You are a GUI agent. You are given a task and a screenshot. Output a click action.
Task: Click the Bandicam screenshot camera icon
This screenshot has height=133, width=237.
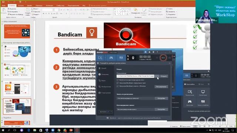[170, 58]
